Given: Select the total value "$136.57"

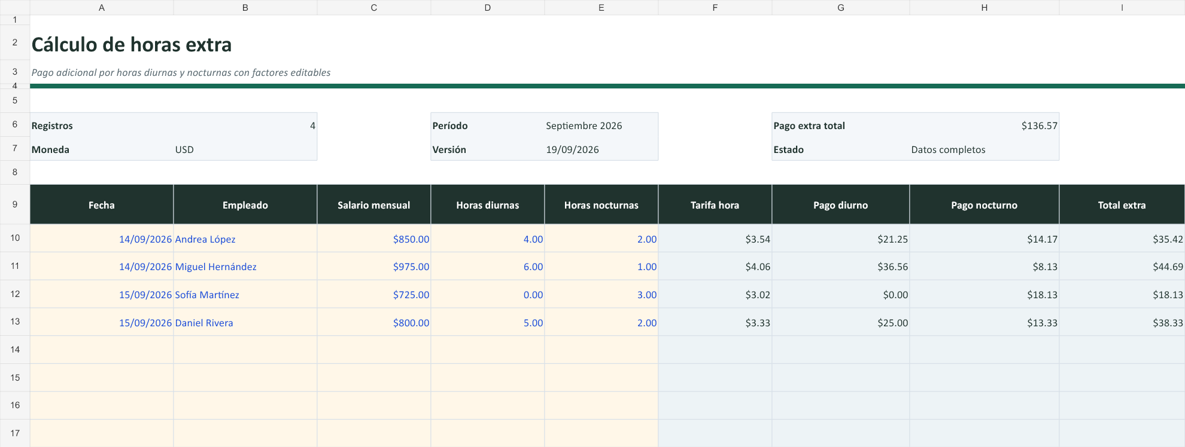Looking at the screenshot, I should pos(985,125).
